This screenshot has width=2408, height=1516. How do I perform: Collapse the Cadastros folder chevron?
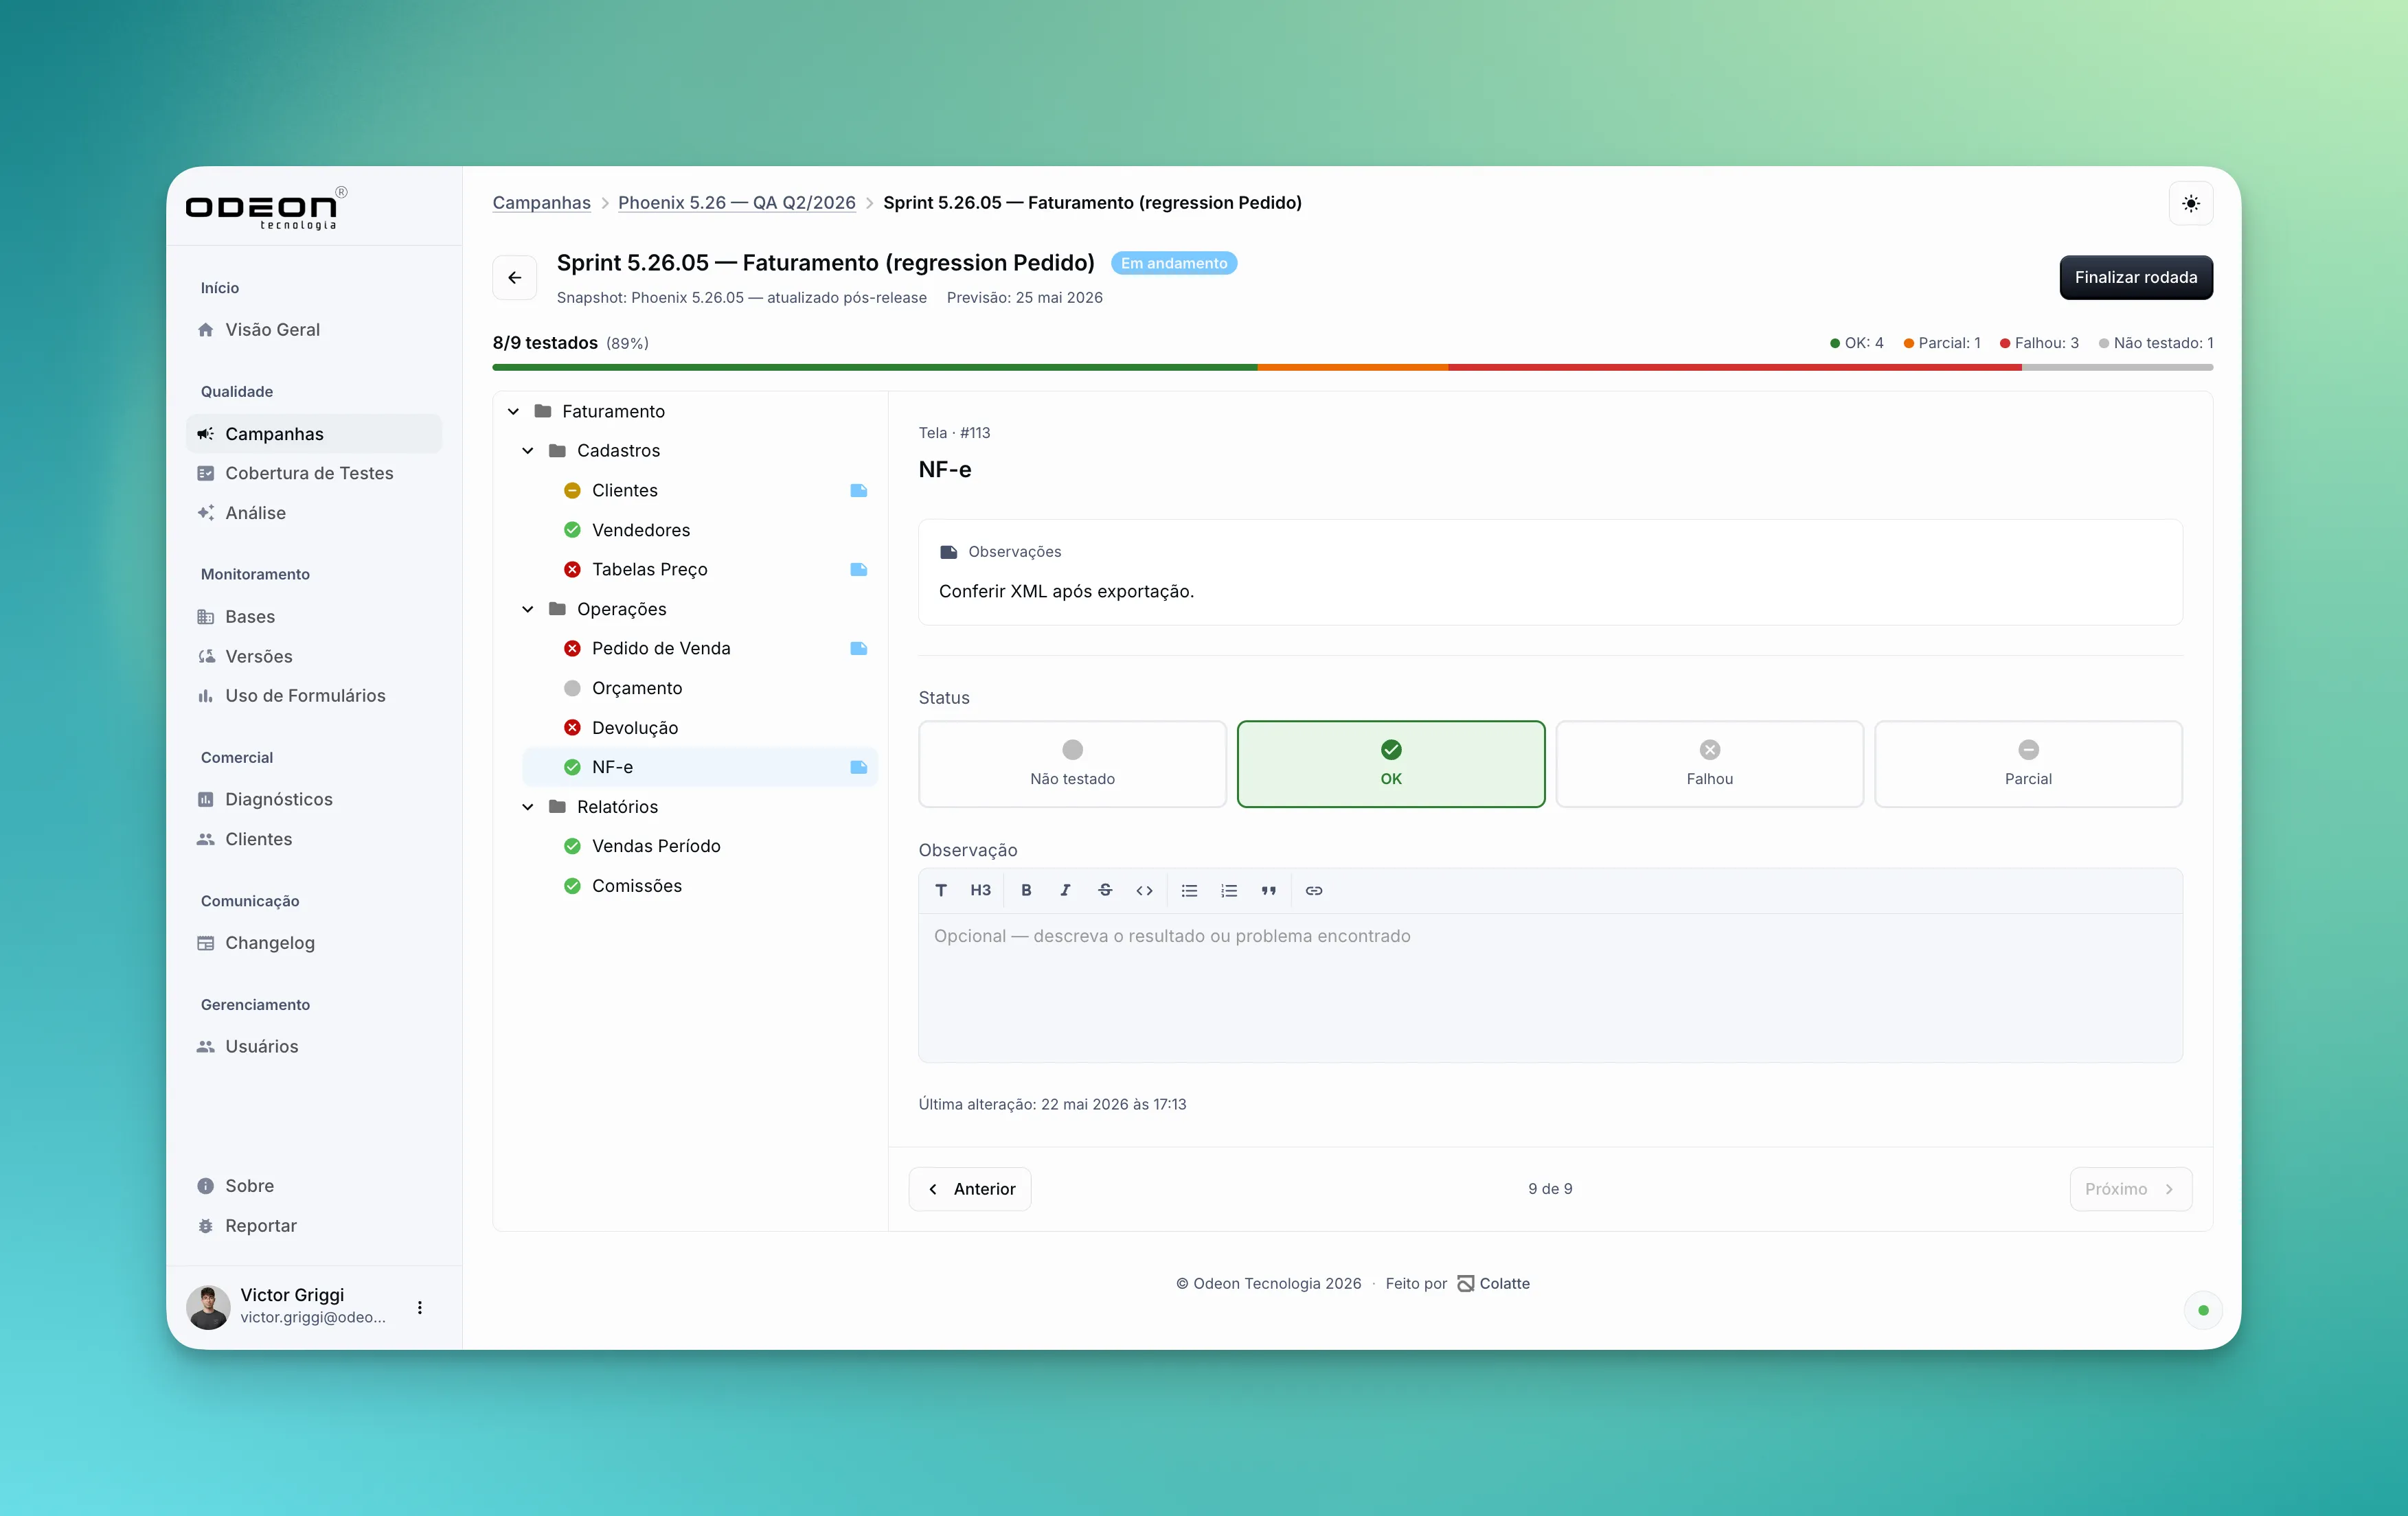(x=528, y=450)
